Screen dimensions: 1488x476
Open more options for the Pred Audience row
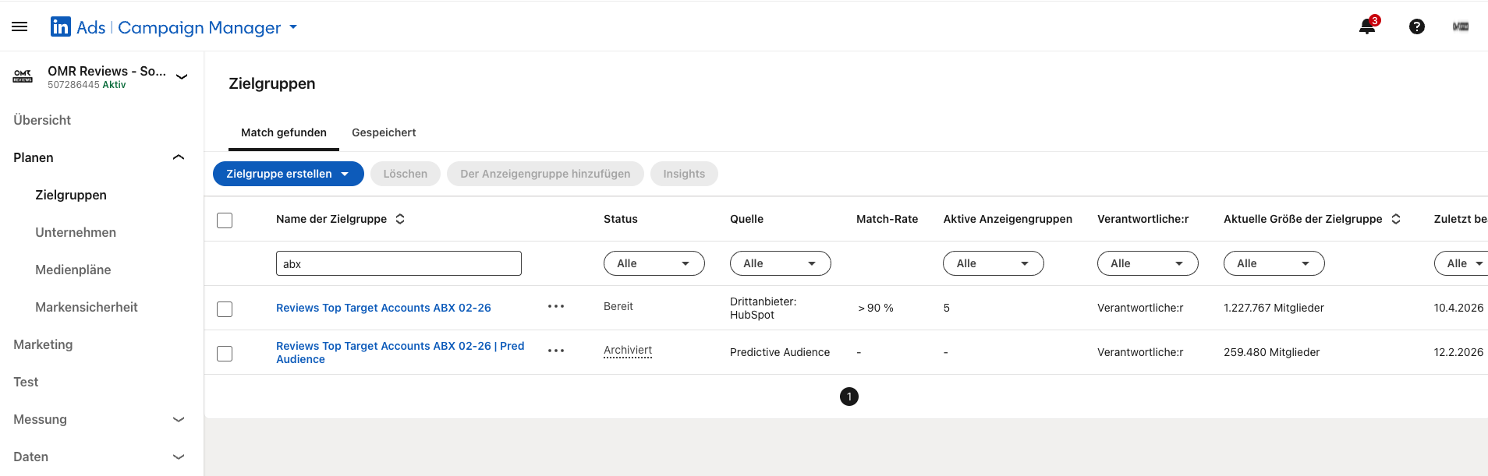tap(556, 351)
